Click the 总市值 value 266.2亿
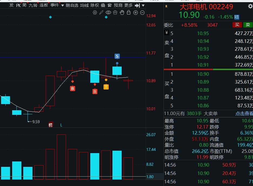 (x=200, y=151)
